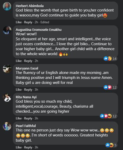Reply to Maryann Excel's comment

28,90
